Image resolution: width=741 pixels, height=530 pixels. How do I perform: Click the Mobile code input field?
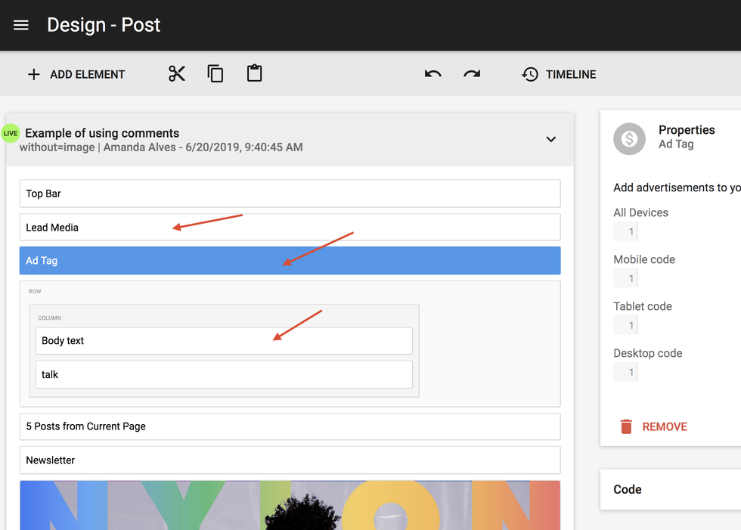(626, 279)
